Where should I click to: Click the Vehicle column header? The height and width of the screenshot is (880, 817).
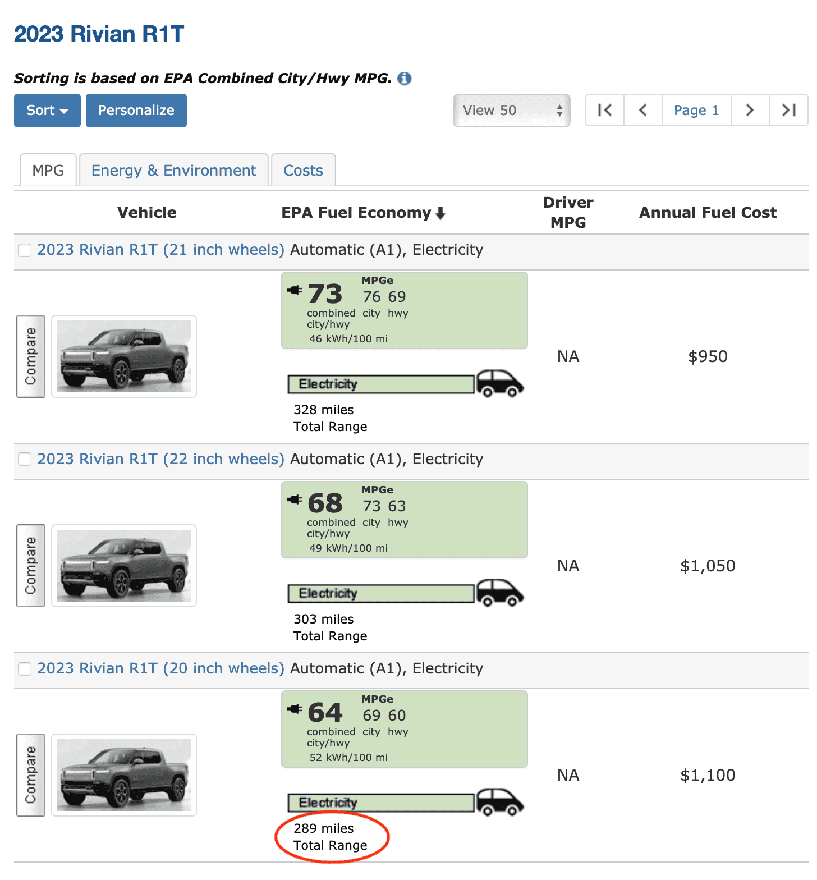coord(147,213)
